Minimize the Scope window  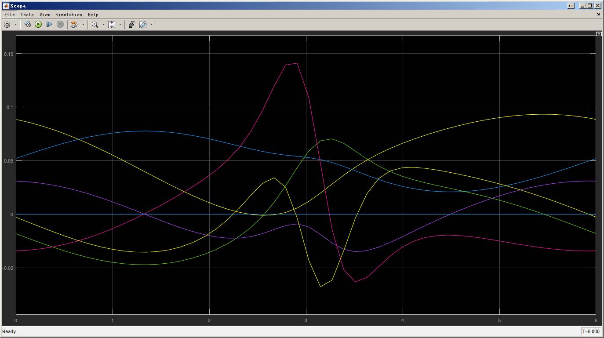tap(583, 6)
